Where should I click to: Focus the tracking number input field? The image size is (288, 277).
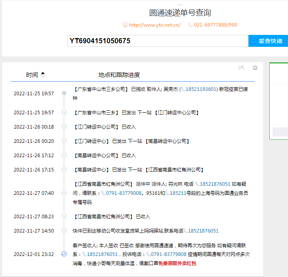tap(158, 41)
